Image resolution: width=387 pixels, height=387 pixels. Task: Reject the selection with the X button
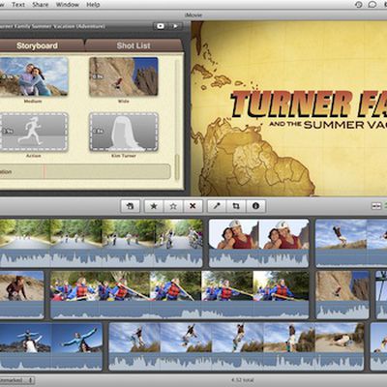(x=193, y=206)
